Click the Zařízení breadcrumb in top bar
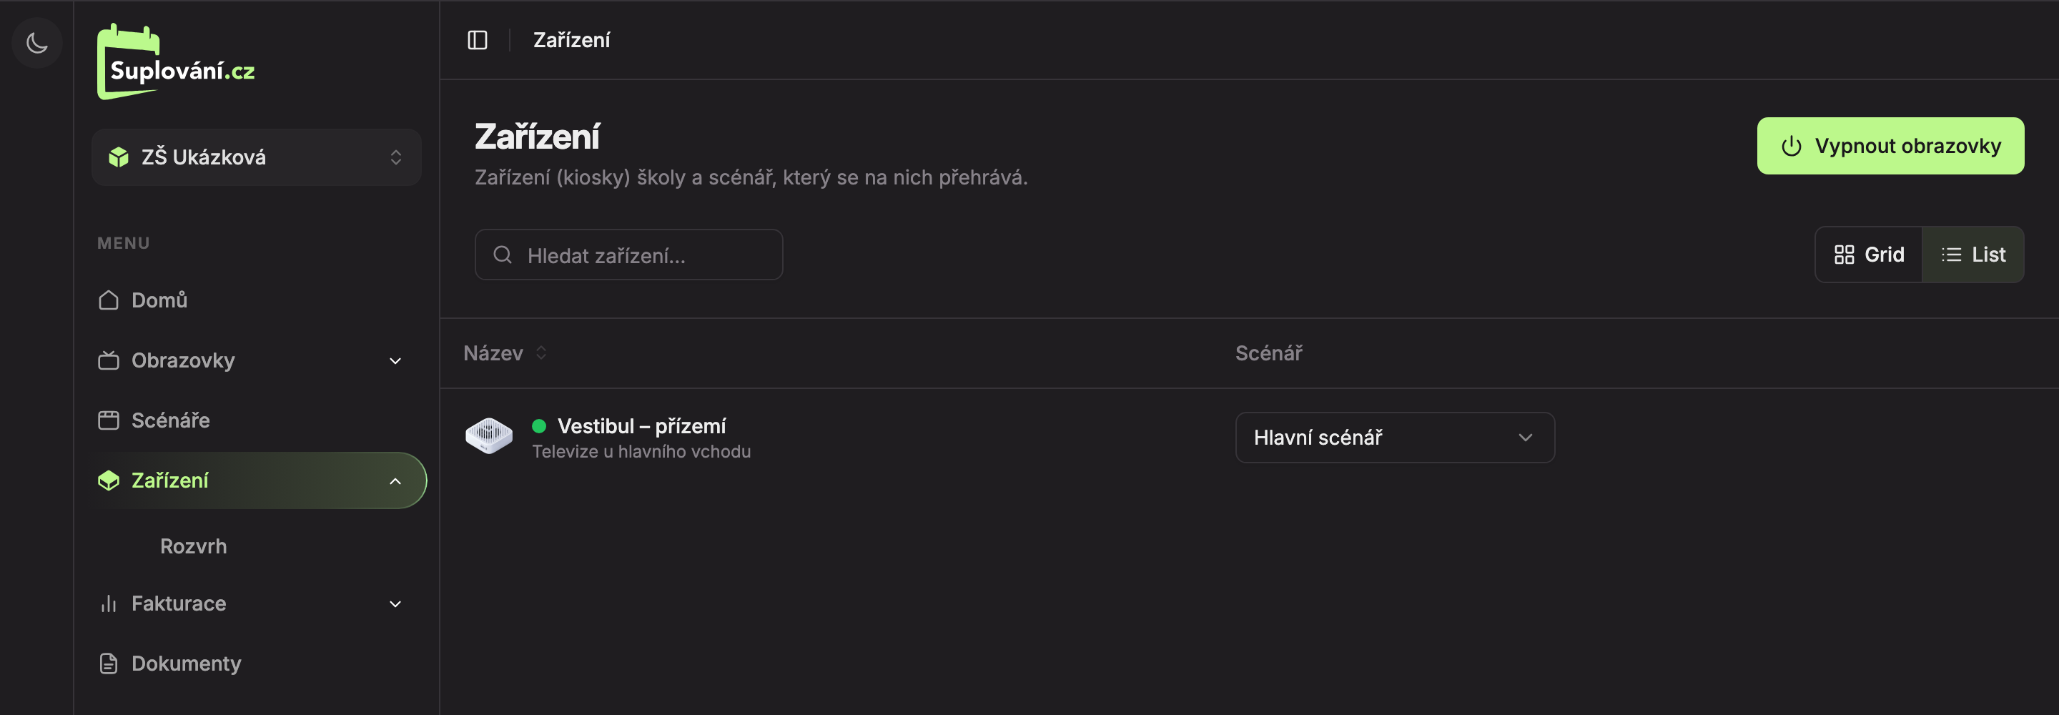 [x=571, y=40]
